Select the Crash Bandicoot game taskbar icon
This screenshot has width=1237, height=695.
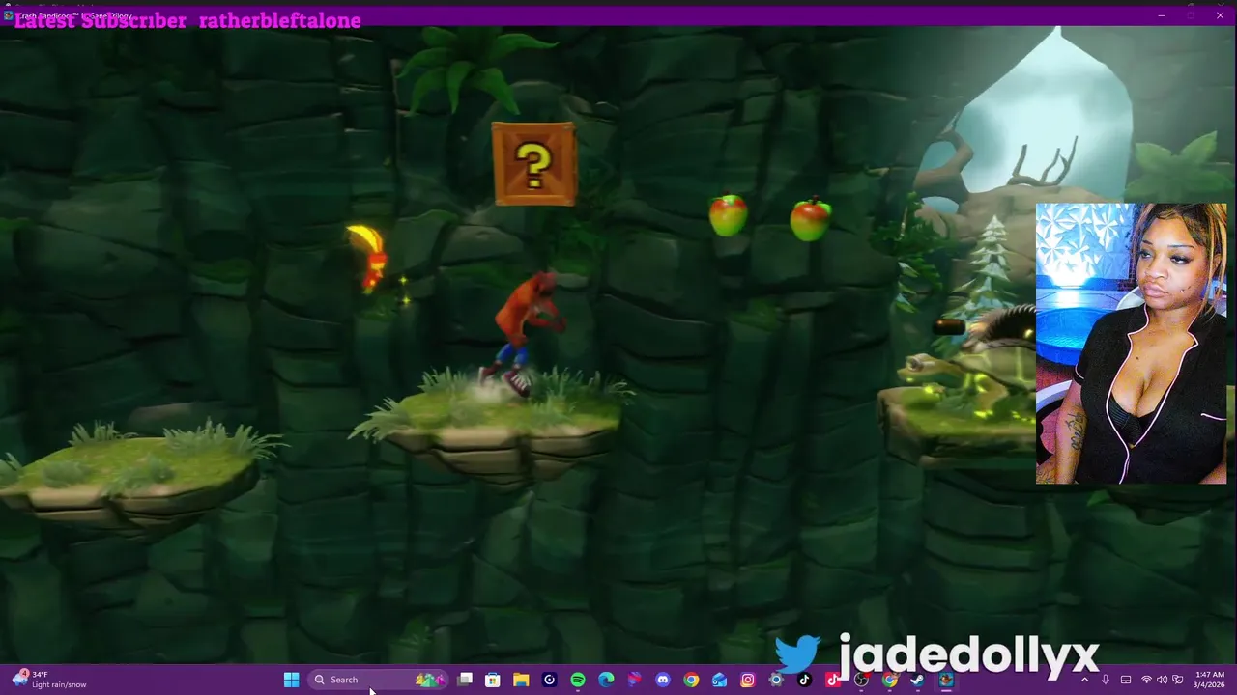(x=945, y=680)
